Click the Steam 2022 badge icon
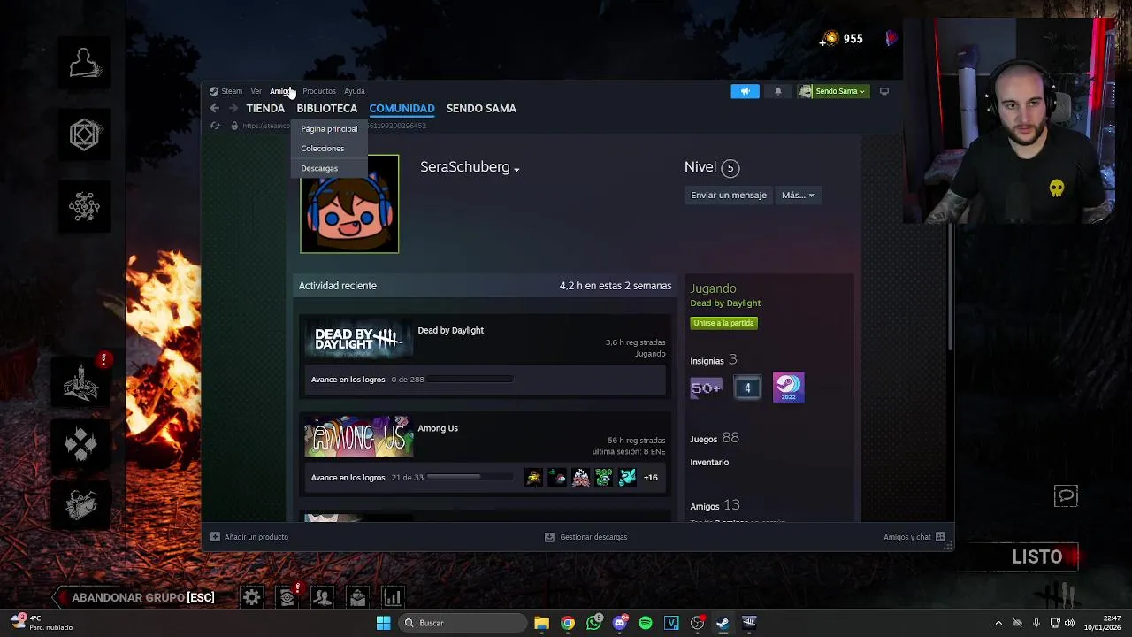The width and height of the screenshot is (1132, 637). click(x=788, y=388)
